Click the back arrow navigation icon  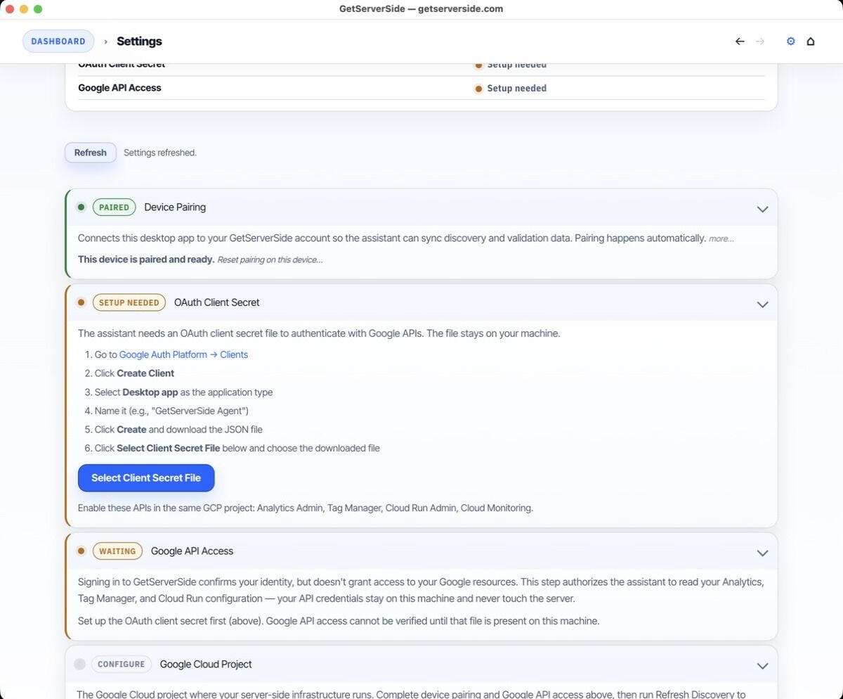coord(740,41)
